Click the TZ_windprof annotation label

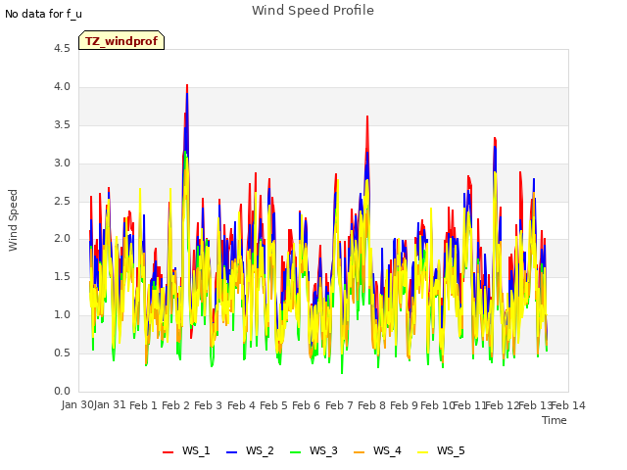(x=121, y=40)
